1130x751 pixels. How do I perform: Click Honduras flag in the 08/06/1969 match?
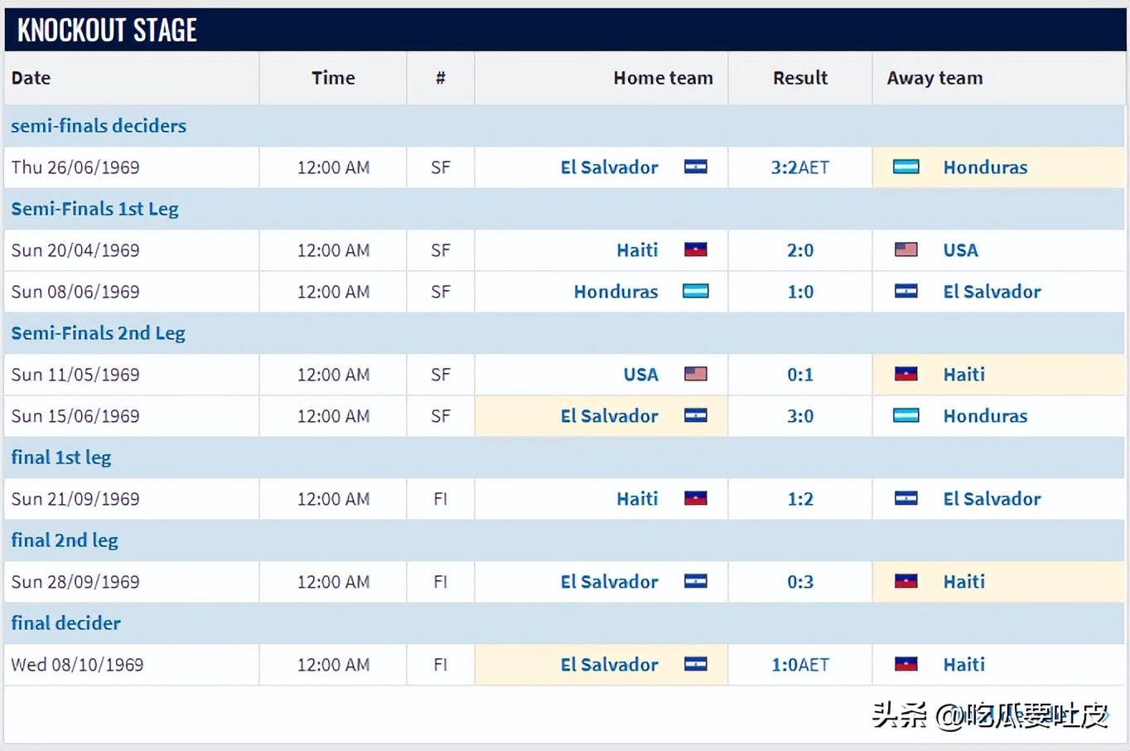pyautogui.click(x=695, y=292)
